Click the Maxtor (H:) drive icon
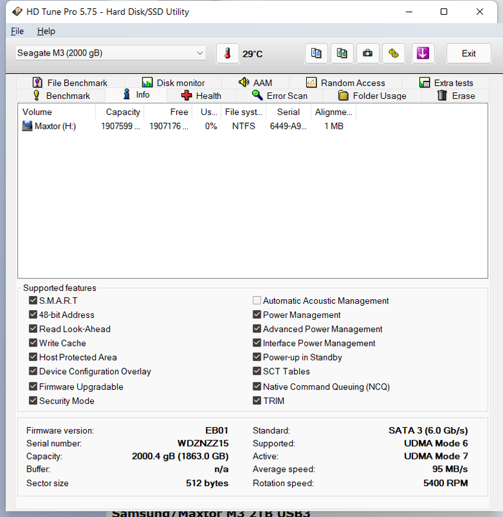Screen dimensions: 503x517 click(27, 126)
